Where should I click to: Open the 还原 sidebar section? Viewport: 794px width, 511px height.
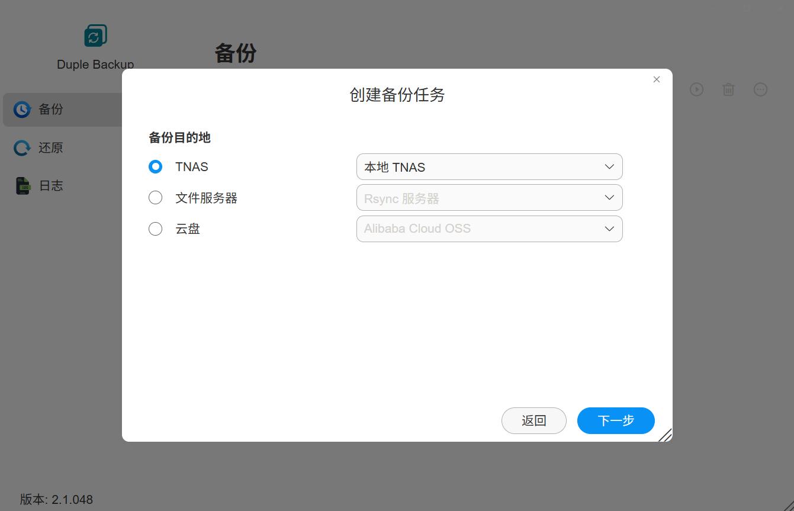[x=63, y=147]
